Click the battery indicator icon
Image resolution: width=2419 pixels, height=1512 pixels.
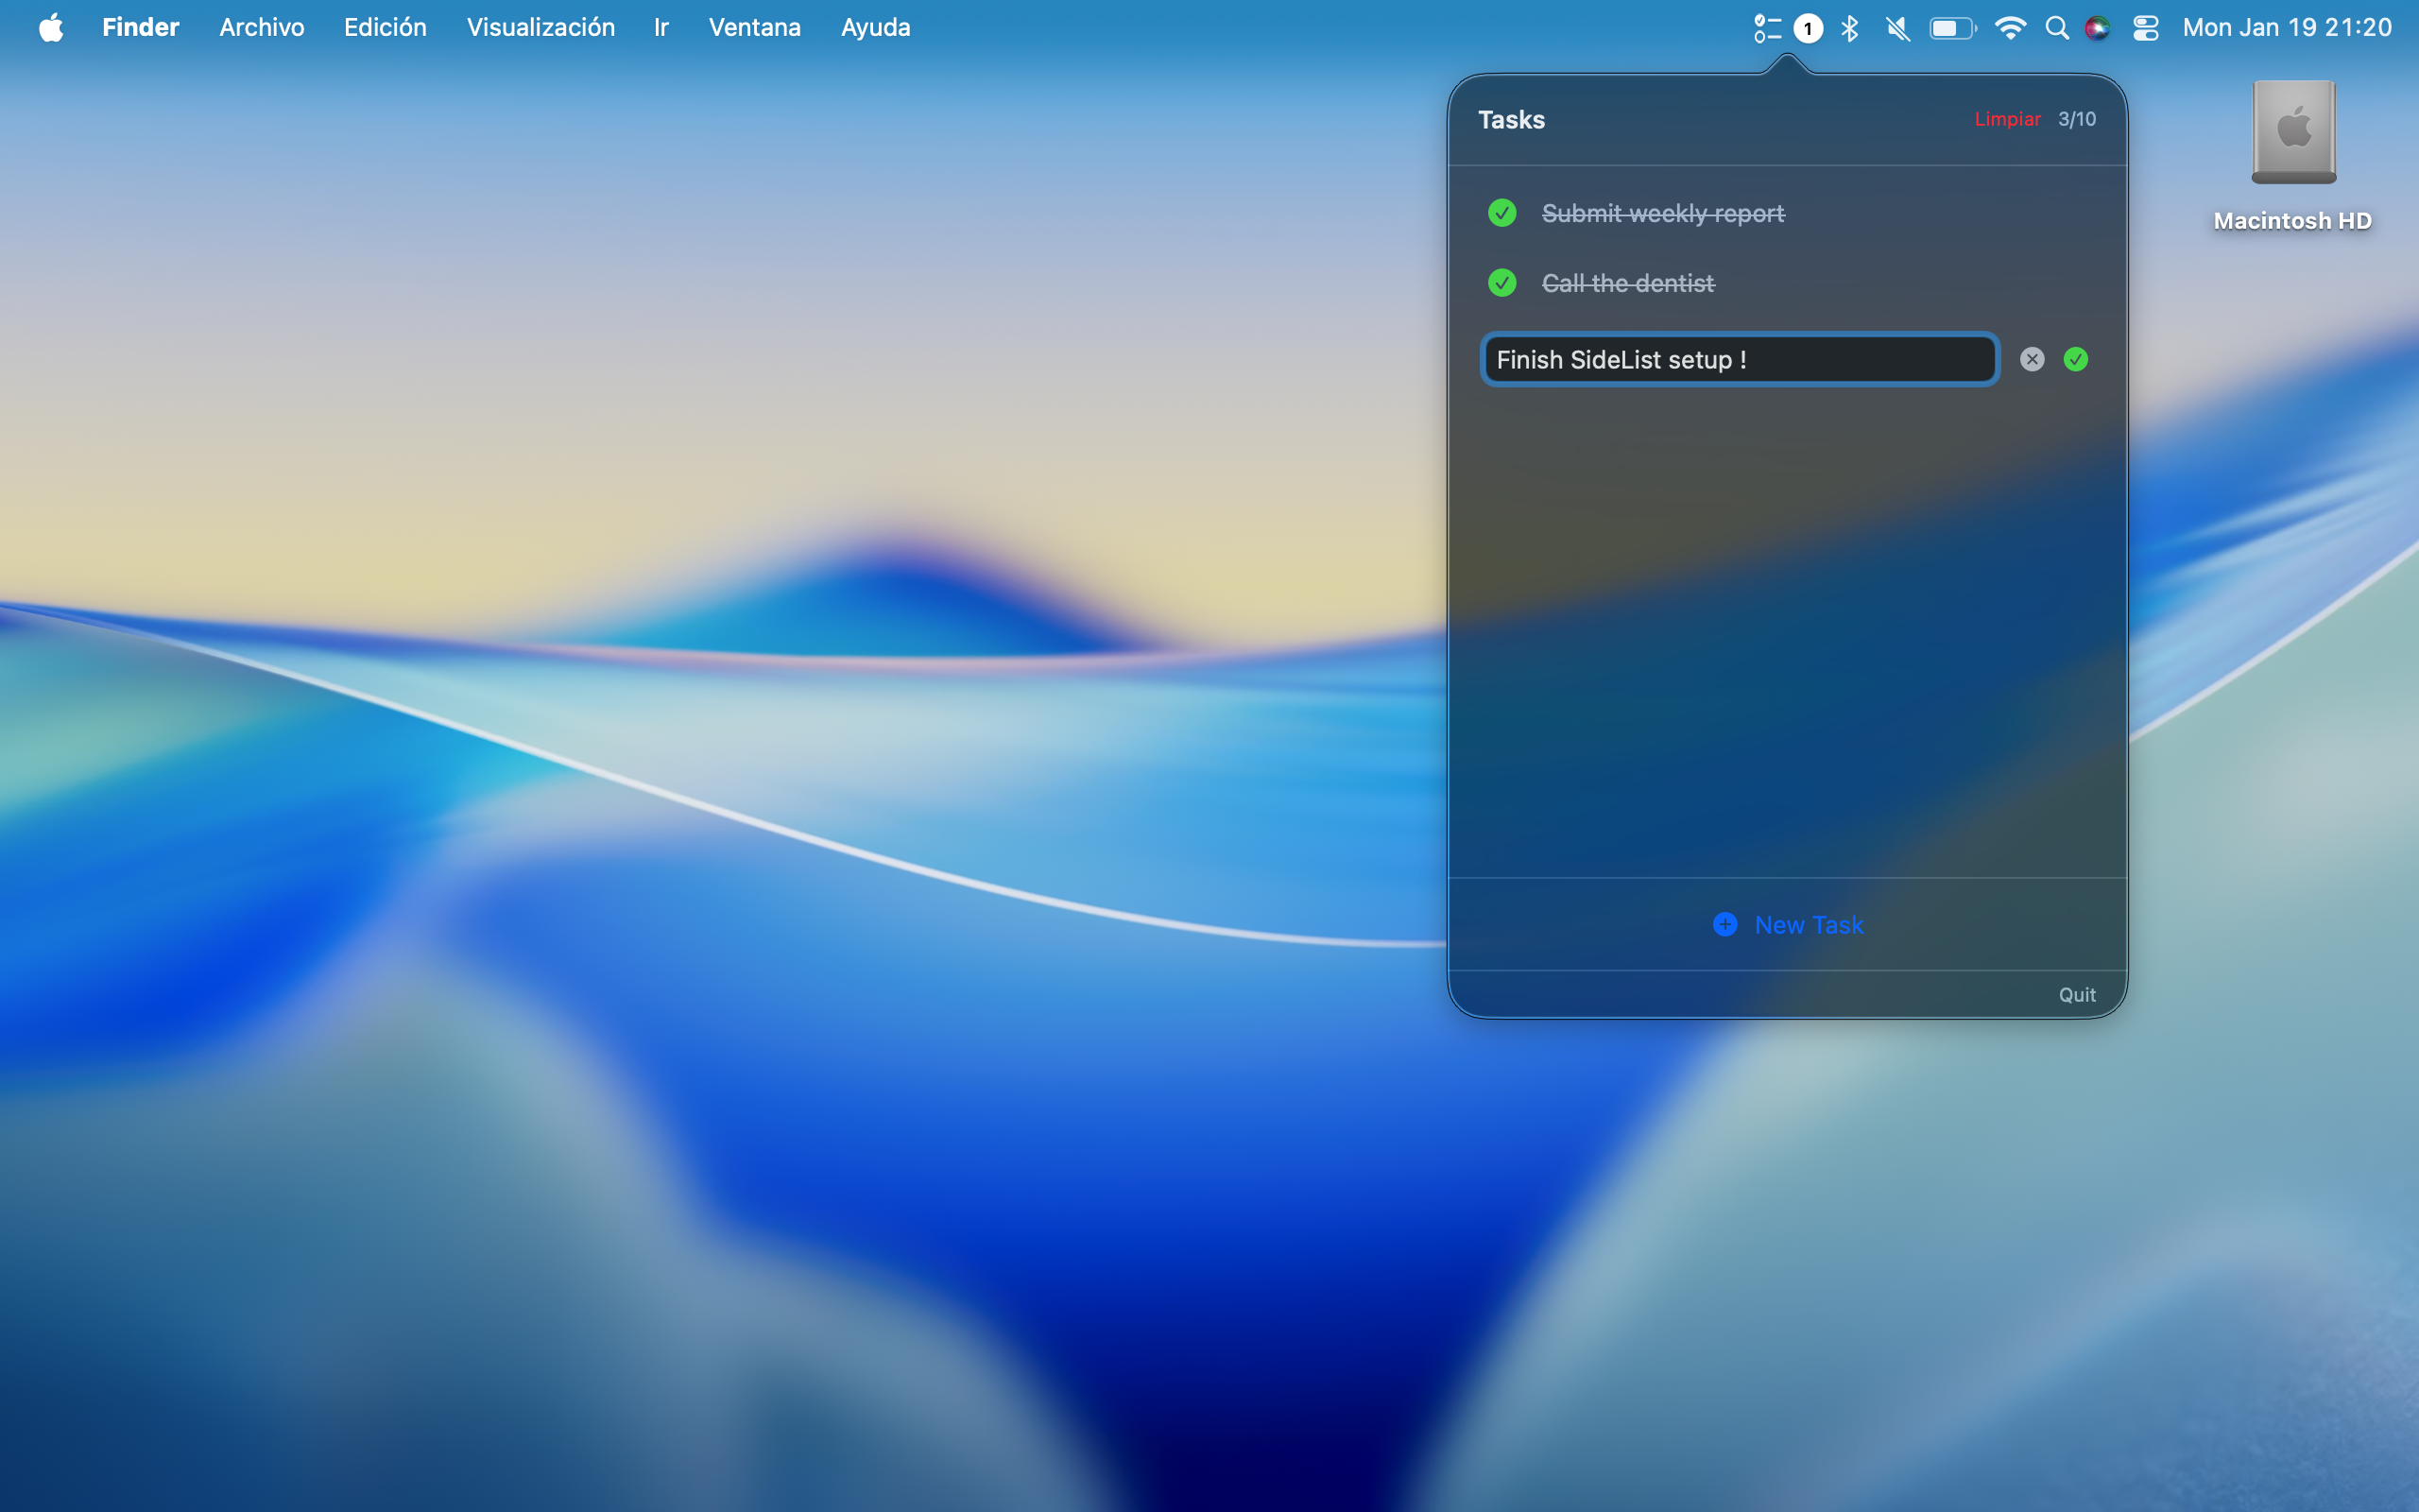1951,27
